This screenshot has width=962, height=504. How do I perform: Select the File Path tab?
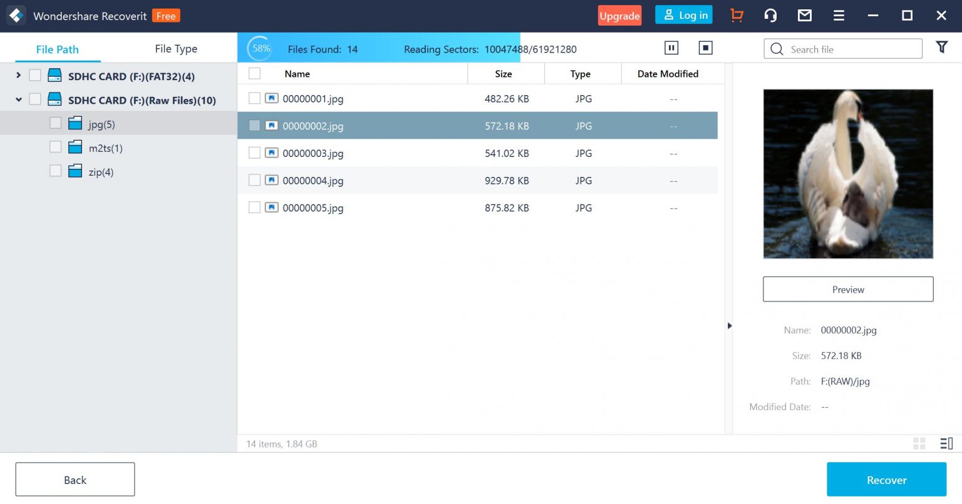point(58,49)
